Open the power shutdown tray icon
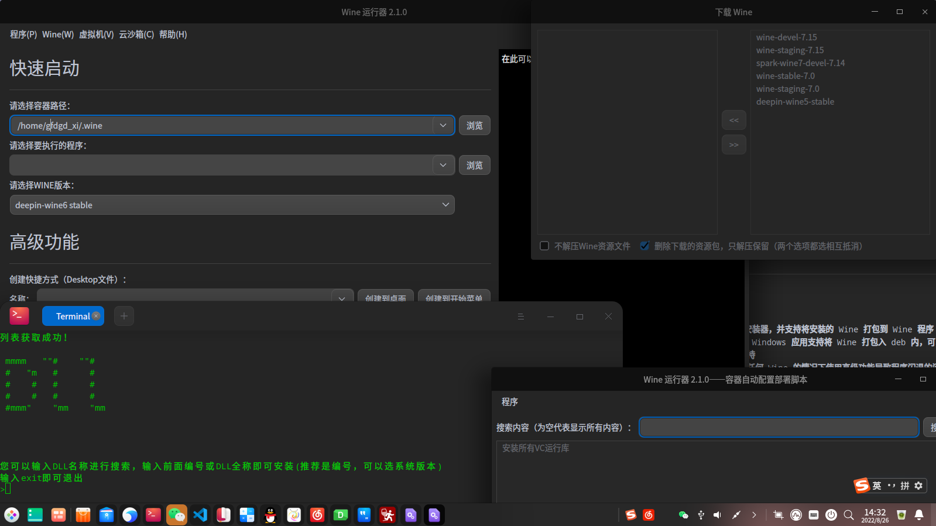 tap(831, 515)
